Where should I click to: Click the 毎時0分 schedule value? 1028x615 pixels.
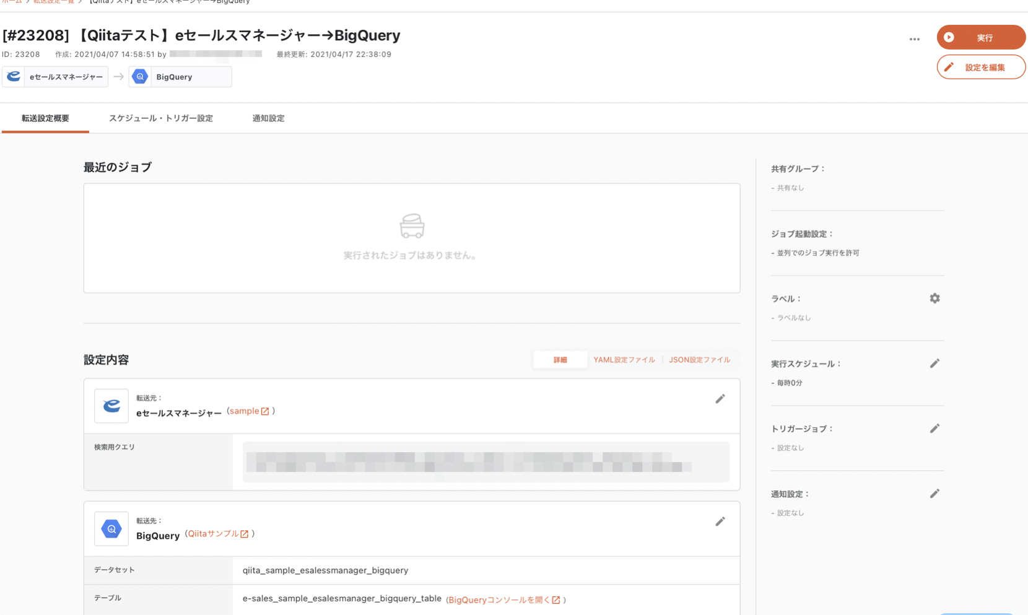tap(790, 383)
